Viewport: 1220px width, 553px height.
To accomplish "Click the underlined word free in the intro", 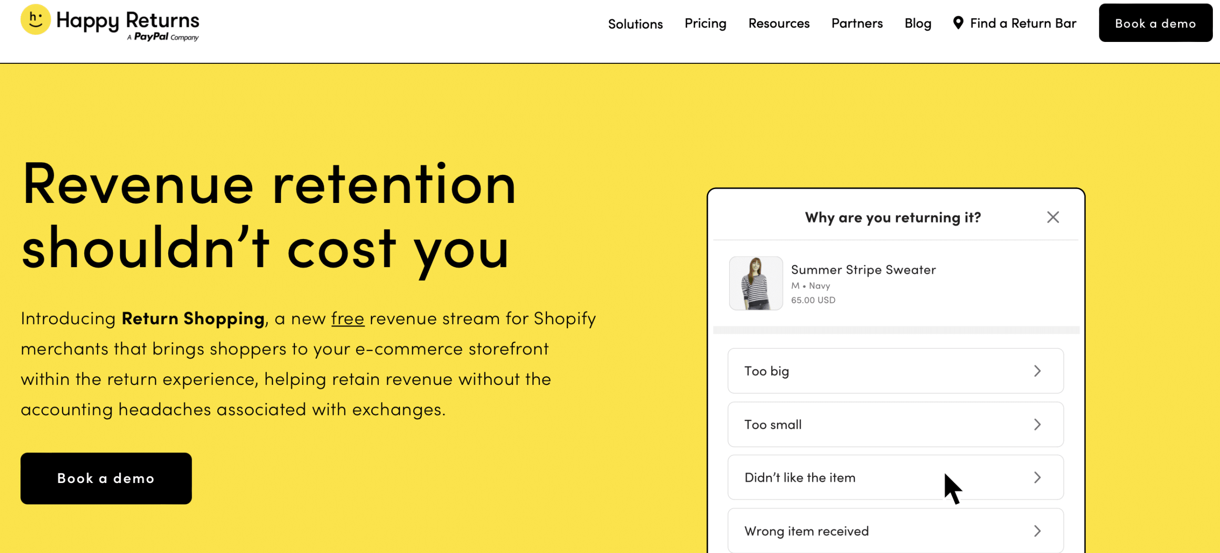I will (x=348, y=318).
